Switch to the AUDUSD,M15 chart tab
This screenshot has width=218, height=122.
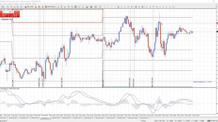click(13, 118)
